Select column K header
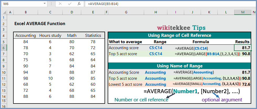The height and width of the screenshot is (109, 257). (x=209, y=12)
